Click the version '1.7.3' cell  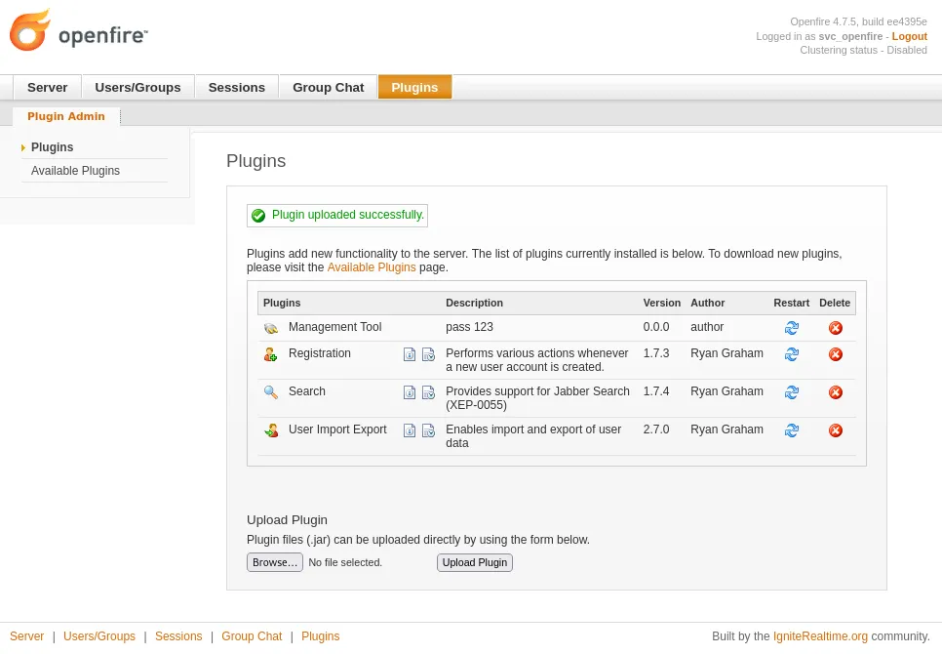tap(656, 353)
